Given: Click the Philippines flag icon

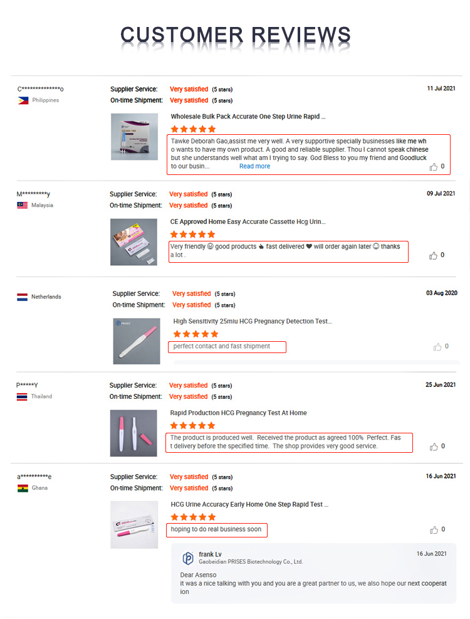Looking at the screenshot, I should 23,100.
